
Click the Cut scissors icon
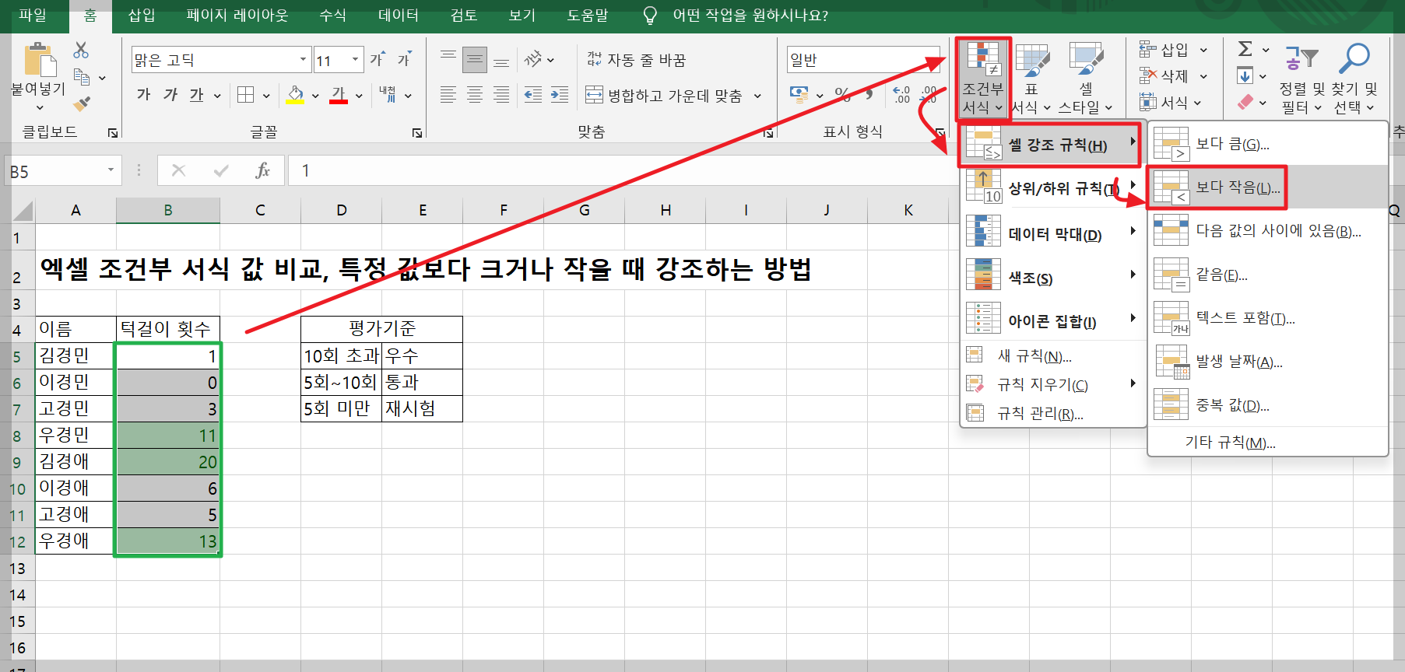pyautogui.click(x=81, y=51)
